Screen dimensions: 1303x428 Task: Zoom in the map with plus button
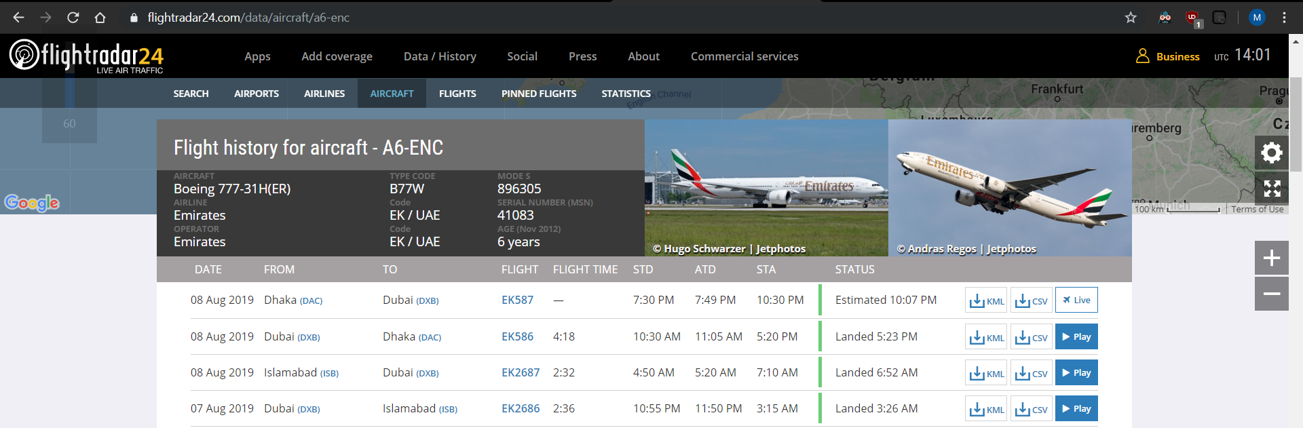click(x=1272, y=258)
